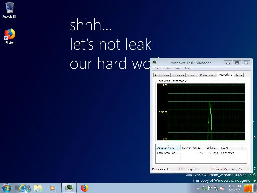
Task: Switch to the Users tab
Action: [x=238, y=75]
